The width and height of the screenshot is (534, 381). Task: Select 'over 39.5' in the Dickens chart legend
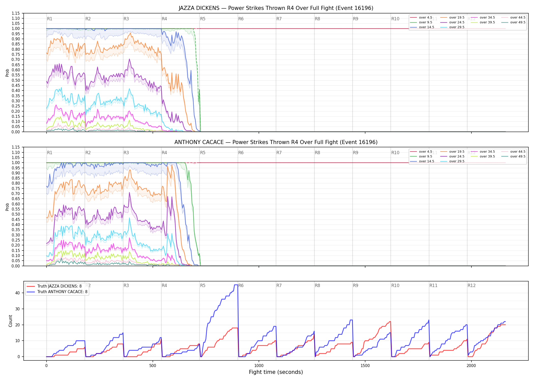click(x=483, y=22)
